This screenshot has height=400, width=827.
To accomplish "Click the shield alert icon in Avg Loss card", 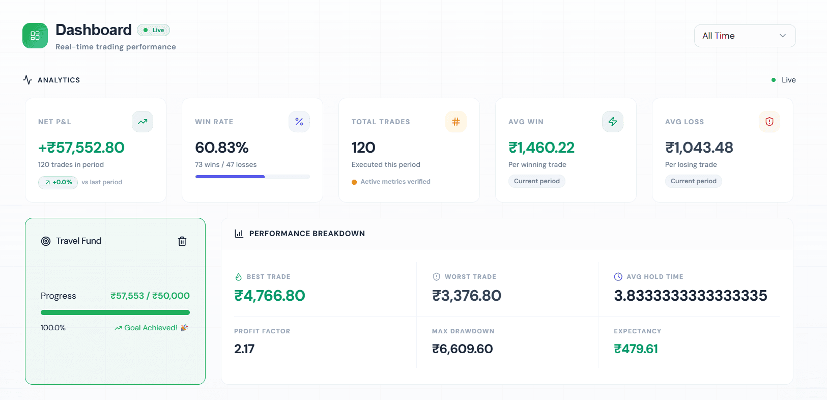I will pos(769,122).
